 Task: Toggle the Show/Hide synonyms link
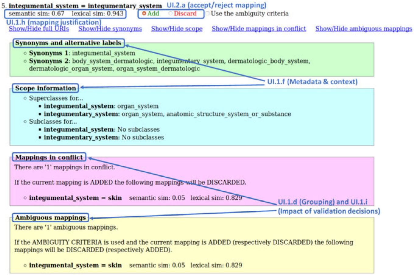coord(110,29)
